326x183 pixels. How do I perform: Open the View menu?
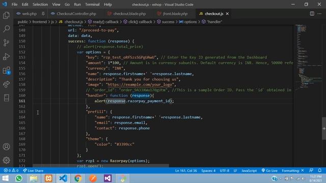pos(56,5)
